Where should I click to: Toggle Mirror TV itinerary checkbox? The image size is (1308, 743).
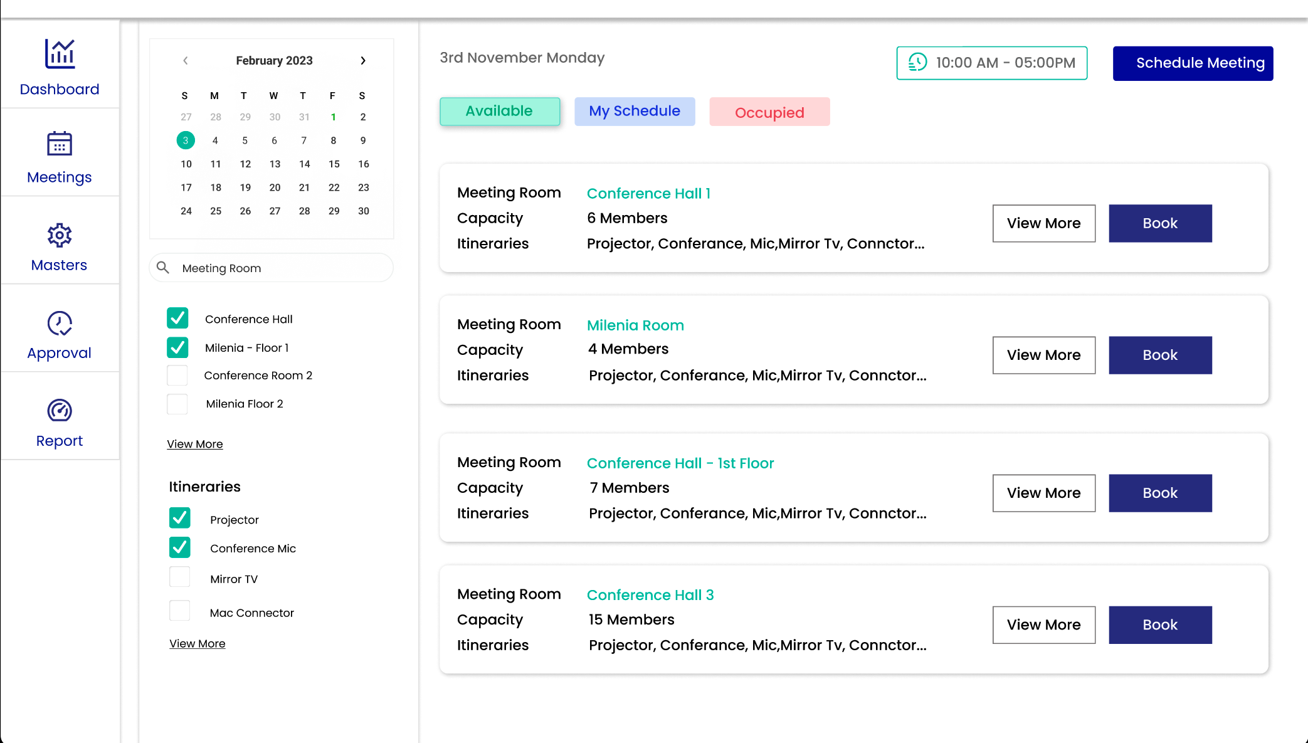coord(180,577)
